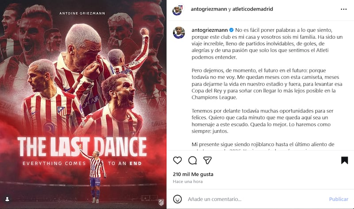Focus the Añade un comentario field
Viewport: 354px width, 209px height.
pyautogui.click(x=255, y=199)
